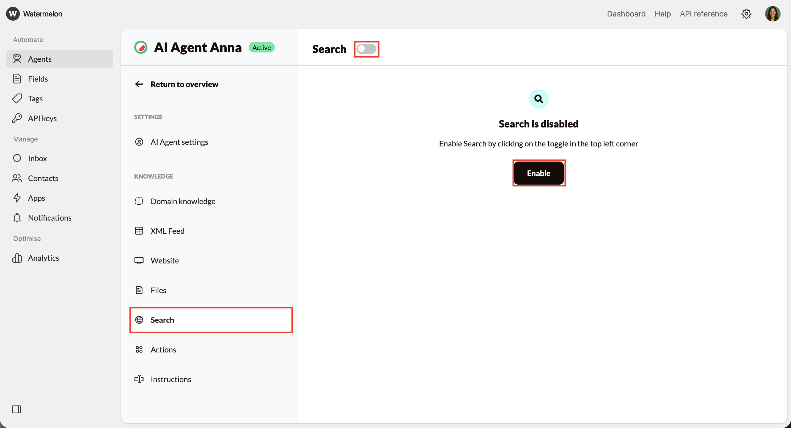Open the Notifications section

[x=50, y=218]
